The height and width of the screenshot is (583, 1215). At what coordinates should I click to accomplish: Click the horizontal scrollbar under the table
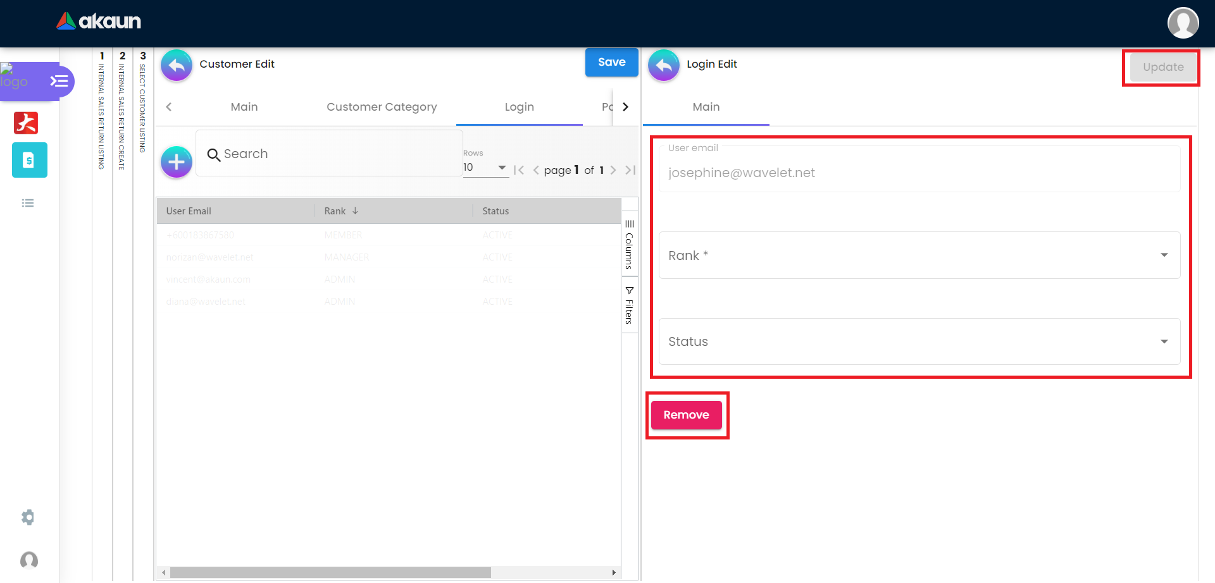pyautogui.click(x=330, y=572)
